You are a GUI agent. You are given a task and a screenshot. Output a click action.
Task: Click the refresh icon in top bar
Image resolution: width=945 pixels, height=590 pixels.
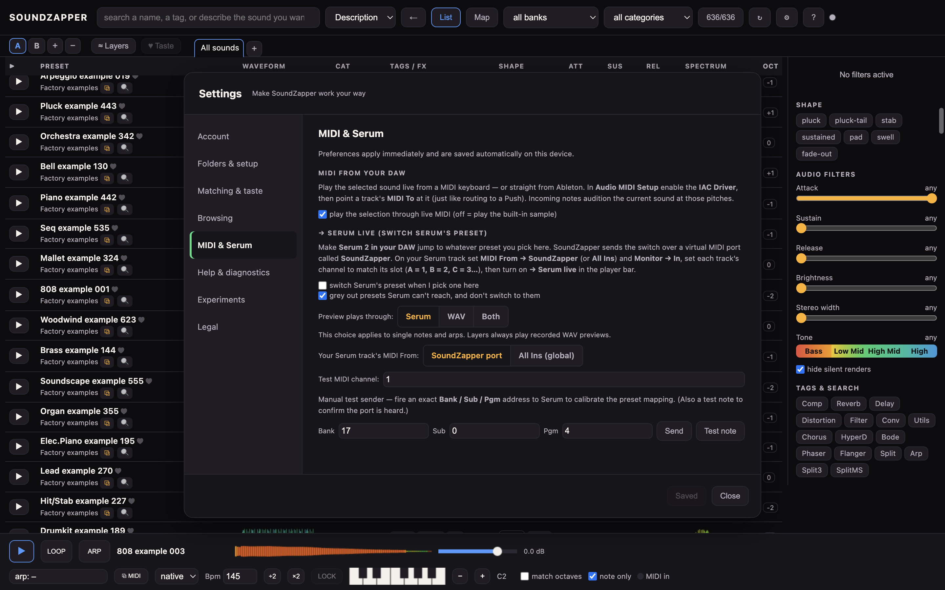click(760, 18)
